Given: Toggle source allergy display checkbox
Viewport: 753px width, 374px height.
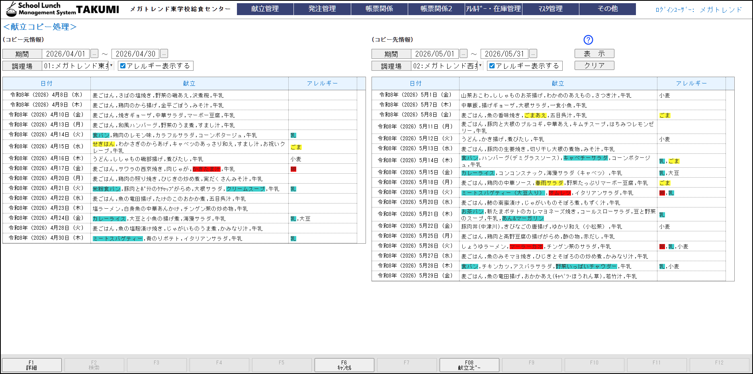Looking at the screenshot, I should coord(123,66).
